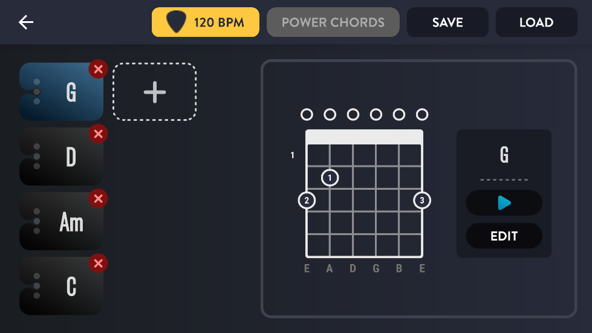This screenshot has width=592, height=333.
Task: Go back using the left arrow
Action: tap(26, 22)
